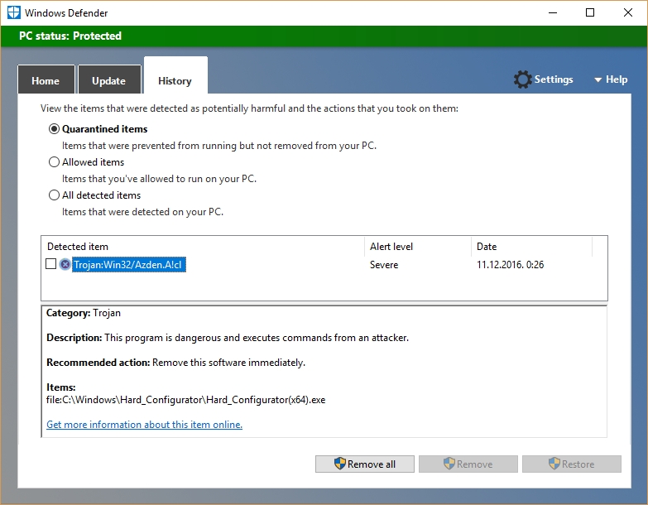Switch to the Home tab

pyautogui.click(x=46, y=81)
